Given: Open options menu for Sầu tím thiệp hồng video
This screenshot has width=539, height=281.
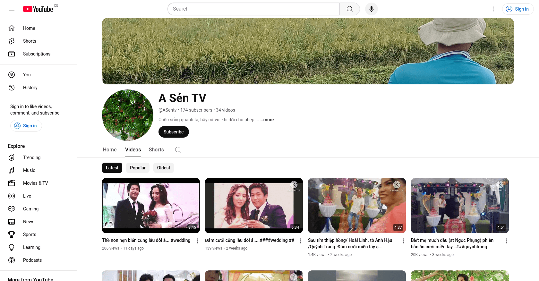Looking at the screenshot, I should click(403, 241).
